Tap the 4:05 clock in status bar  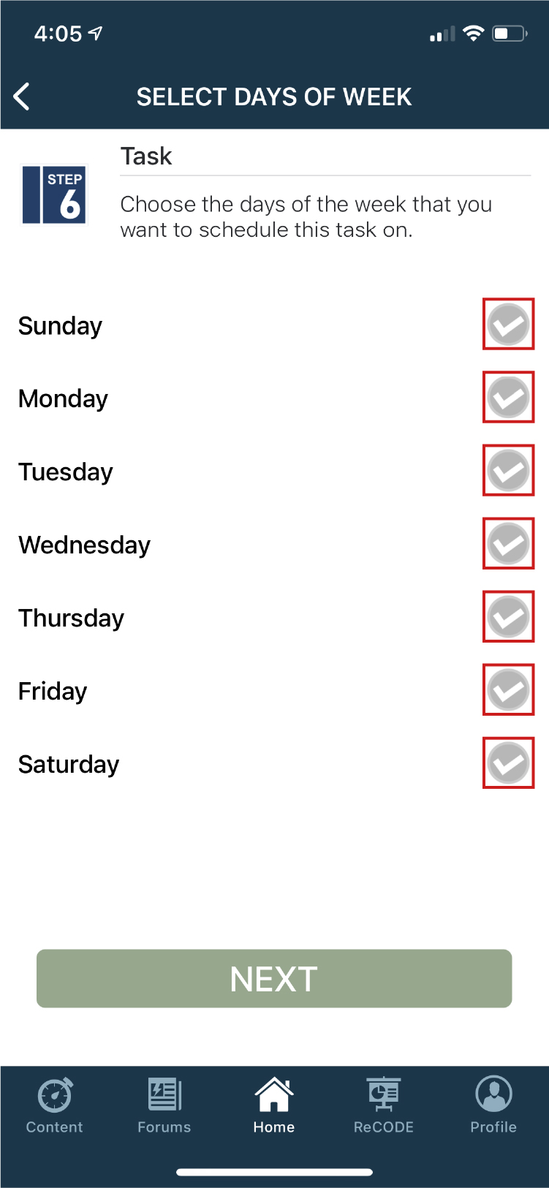coord(58,34)
